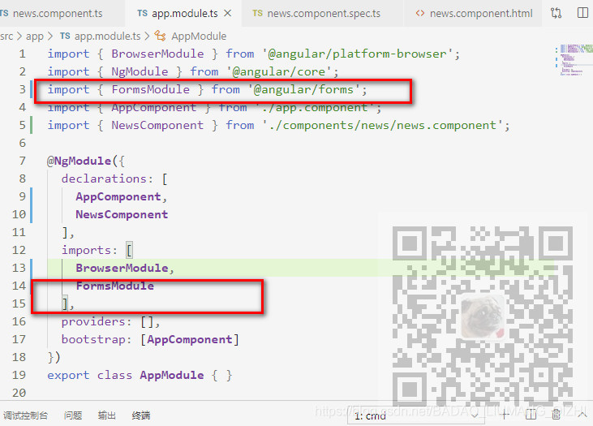Open the news.component.html tab
This screenshot has width=593, height=426.
point(473,14)
